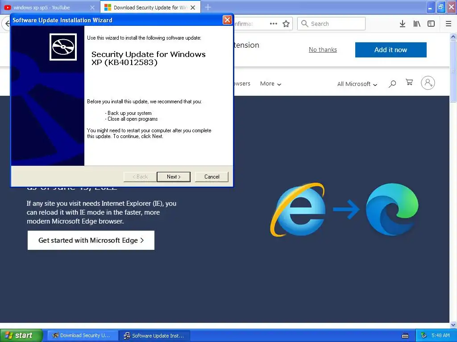Click the Security Update KB4012583 title text

point(149,58)
